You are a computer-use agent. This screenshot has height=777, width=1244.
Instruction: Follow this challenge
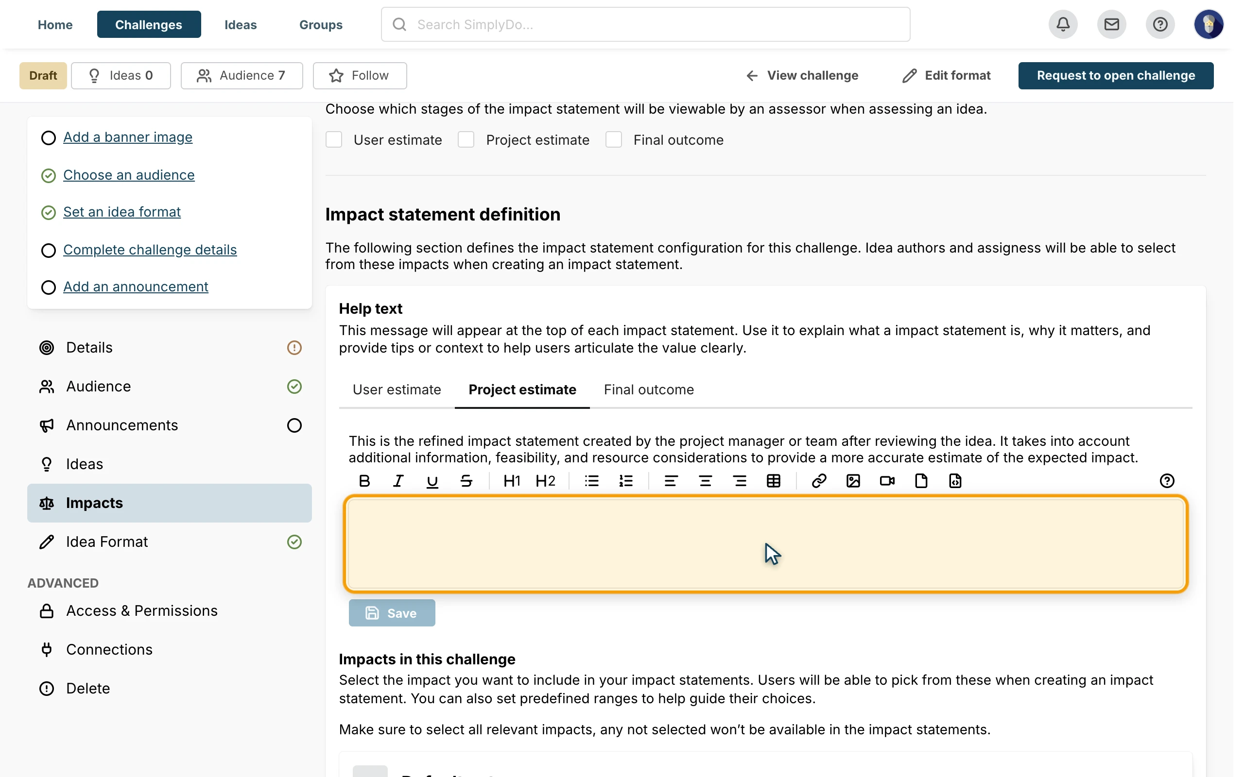pyautogui.click(x=359, y=76)
